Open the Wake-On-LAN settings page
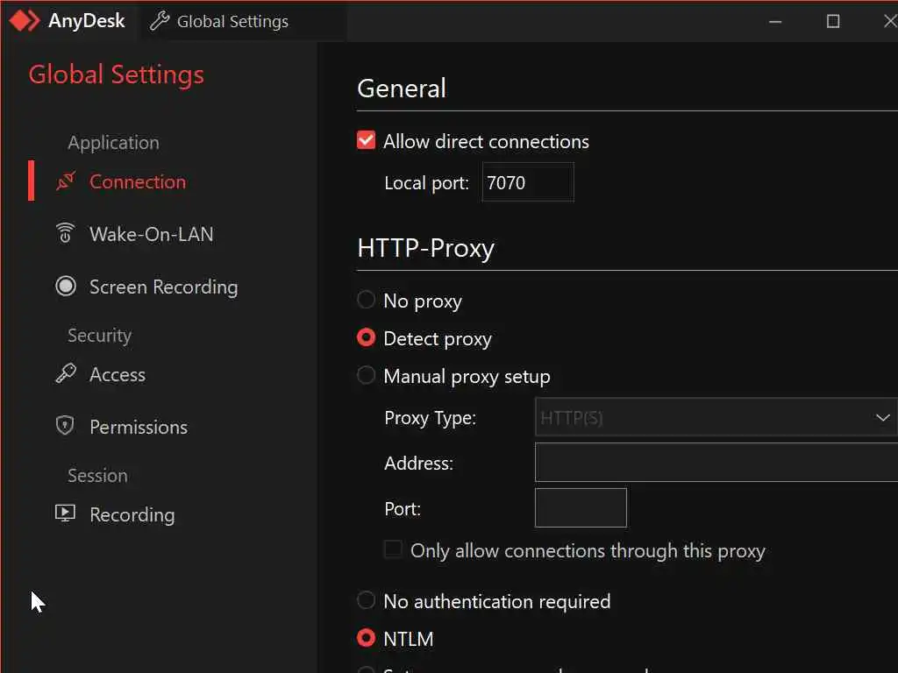 (x=151, y=234)
